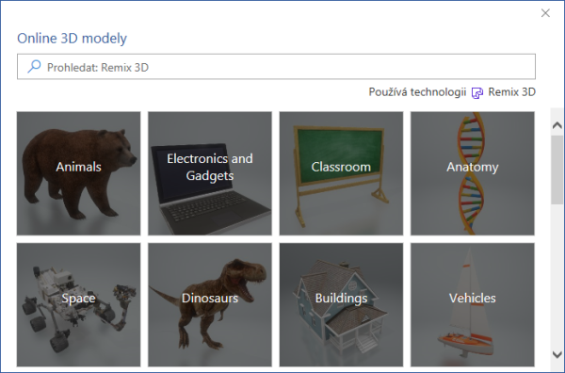The height and width of the screenshot is (373, 565).
Task: Open the Electronics and Gadgets category
Action: 210,173
